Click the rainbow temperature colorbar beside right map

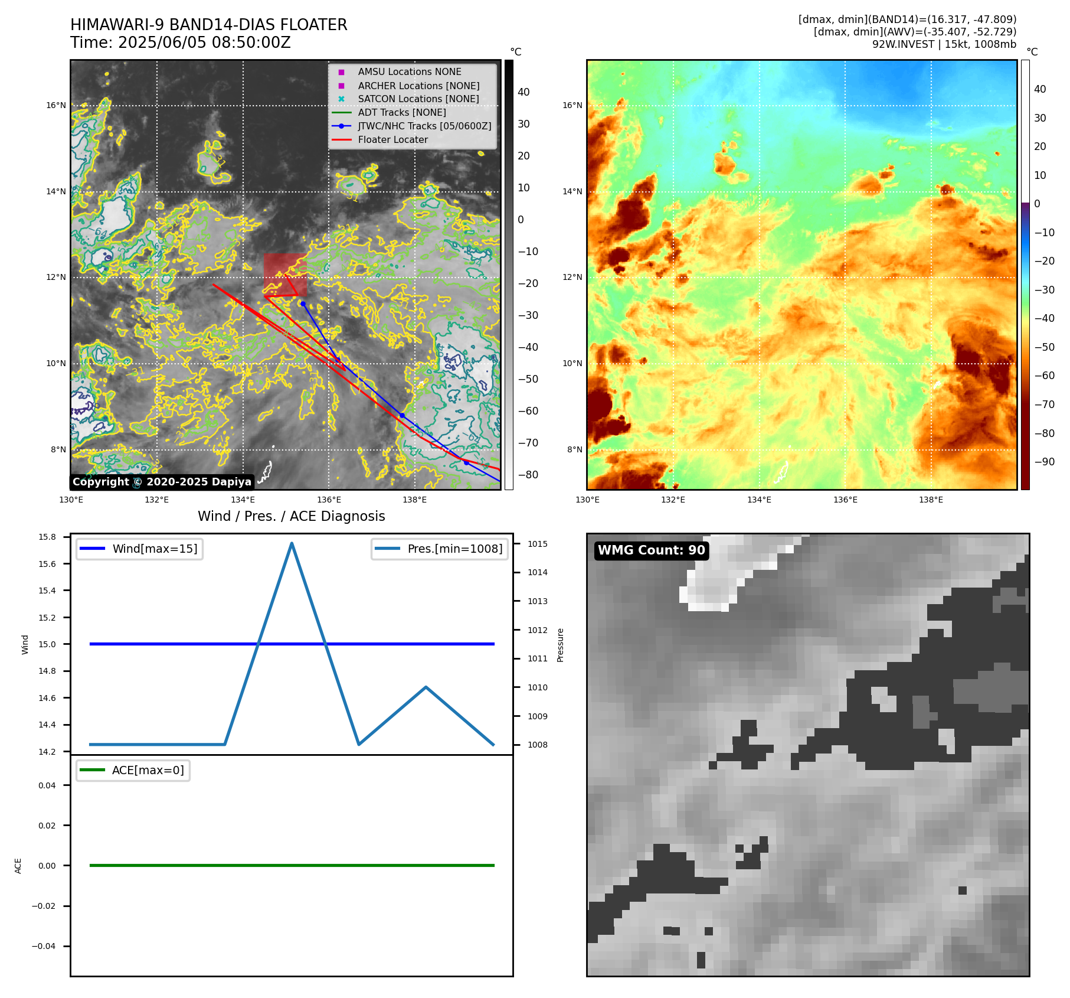coord(1025,275)
